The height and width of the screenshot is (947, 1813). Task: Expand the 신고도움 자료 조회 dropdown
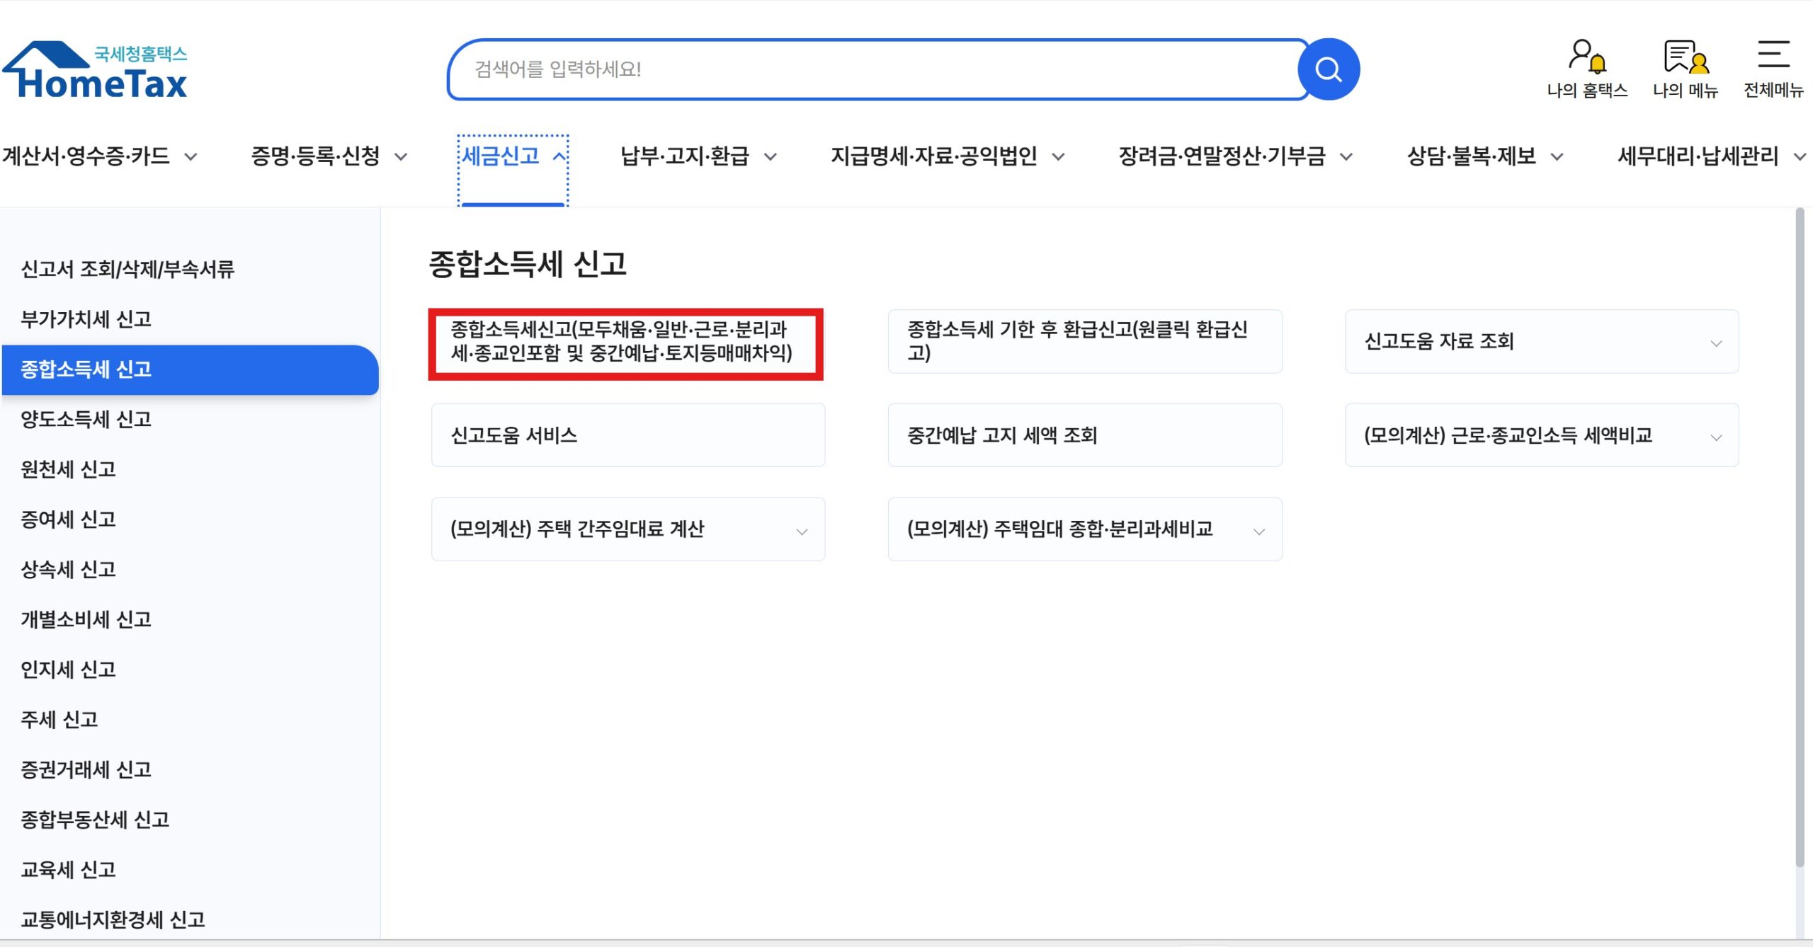pyautogui.click(x=1717, y=342)
